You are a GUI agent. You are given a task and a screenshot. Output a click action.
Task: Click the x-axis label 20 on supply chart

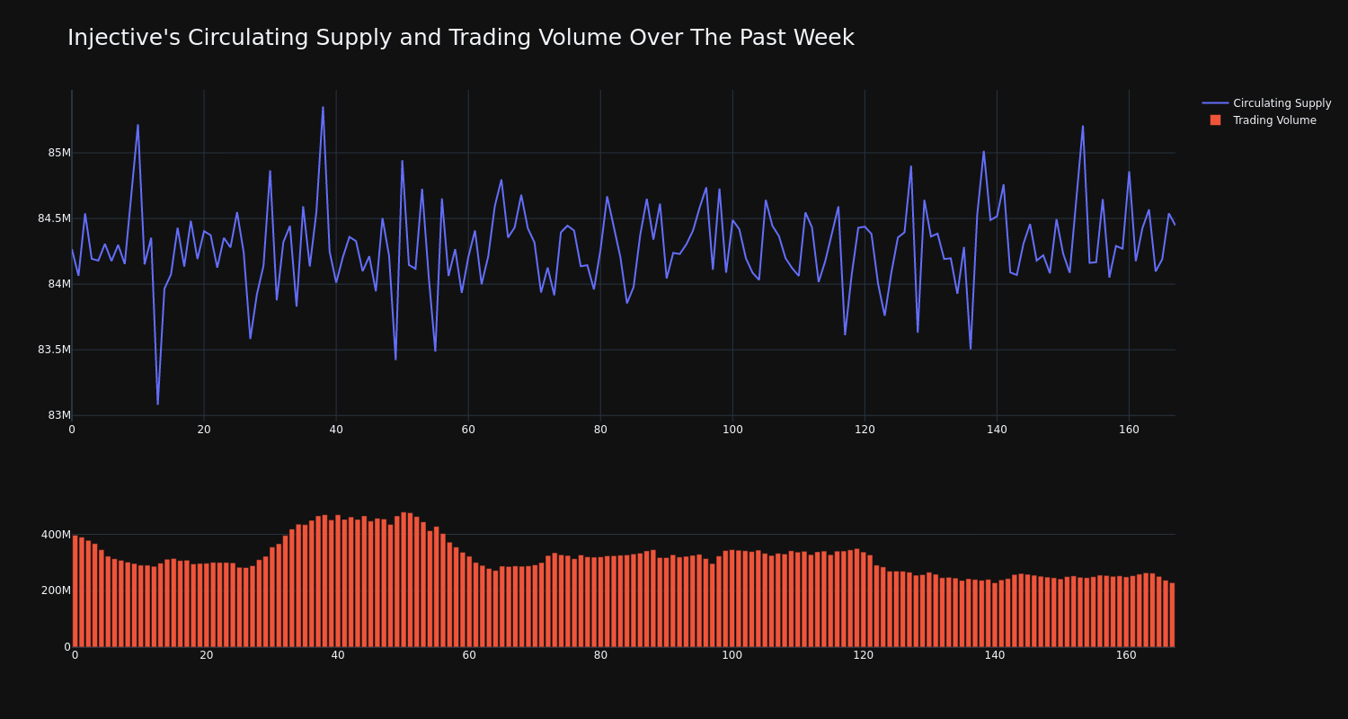pyautogui.click(x=204, y=430)
